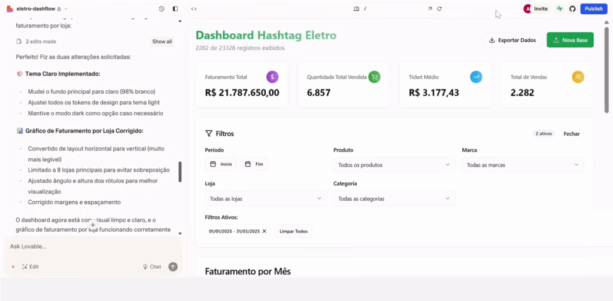
Task: Close the filters panel with Fechar
Action: coord(572,134)
